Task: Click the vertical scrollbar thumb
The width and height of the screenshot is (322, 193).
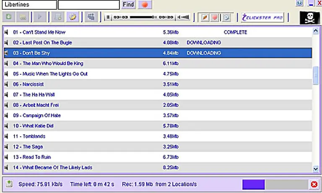Action: [316, 75]
